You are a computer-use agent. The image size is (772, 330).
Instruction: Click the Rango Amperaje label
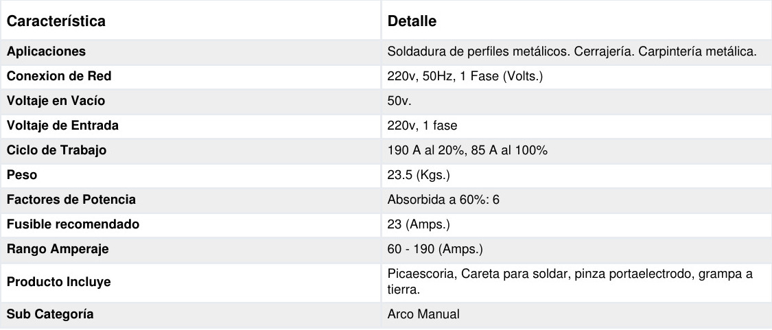point(58,249)
